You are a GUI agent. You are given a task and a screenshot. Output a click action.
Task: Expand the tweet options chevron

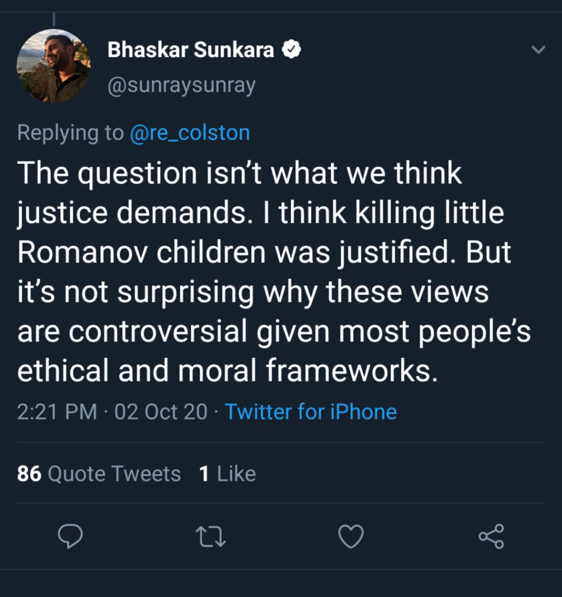click(x=539, y=49)
